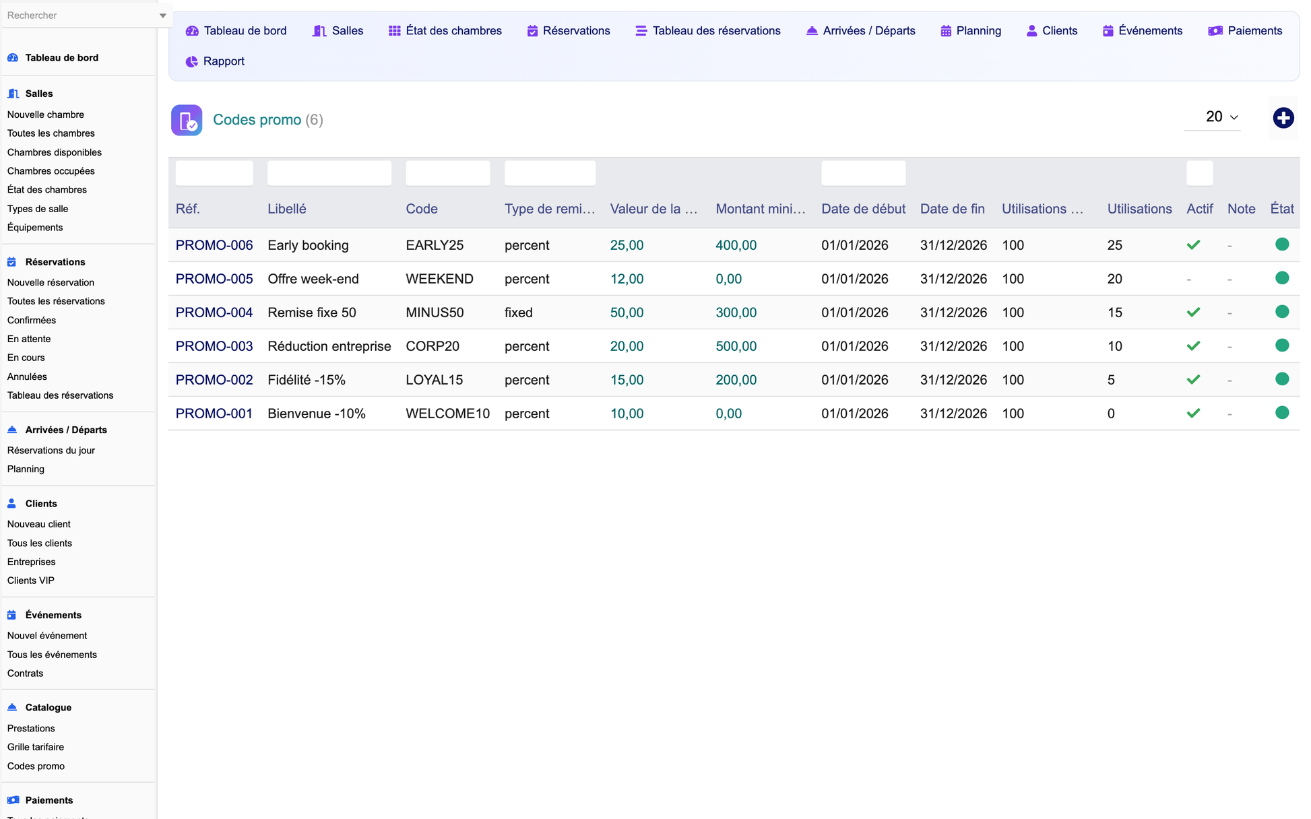This screenshot has height=819, width=1311.
Task: Click the Arrivées / Départs bell icon in top bar
Action: 812,31
